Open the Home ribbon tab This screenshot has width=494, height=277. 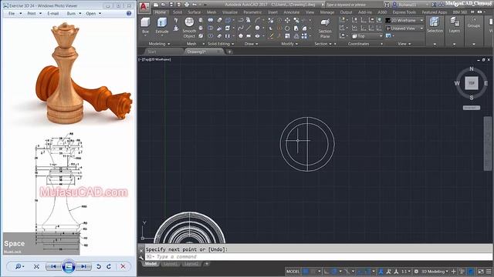(160, 12)
